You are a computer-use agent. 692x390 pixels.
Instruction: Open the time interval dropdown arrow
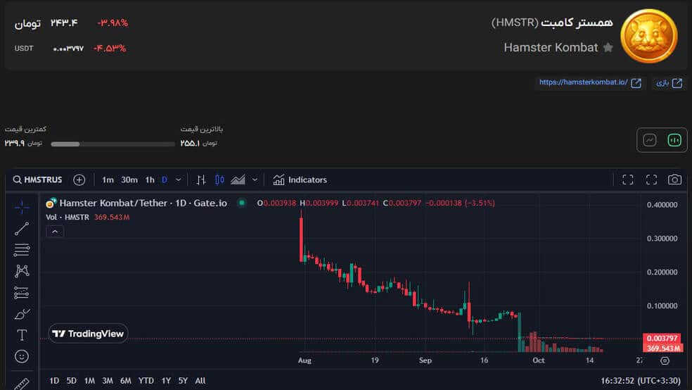click(x=179, y=180)
